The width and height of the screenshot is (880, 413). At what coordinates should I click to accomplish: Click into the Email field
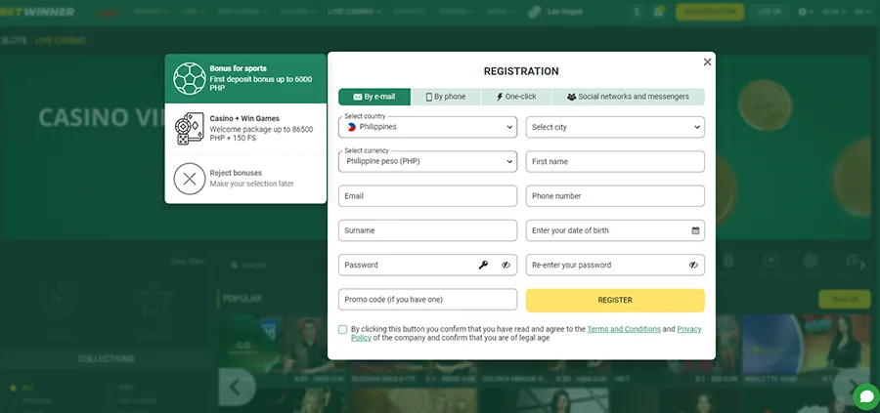point(427,196)
